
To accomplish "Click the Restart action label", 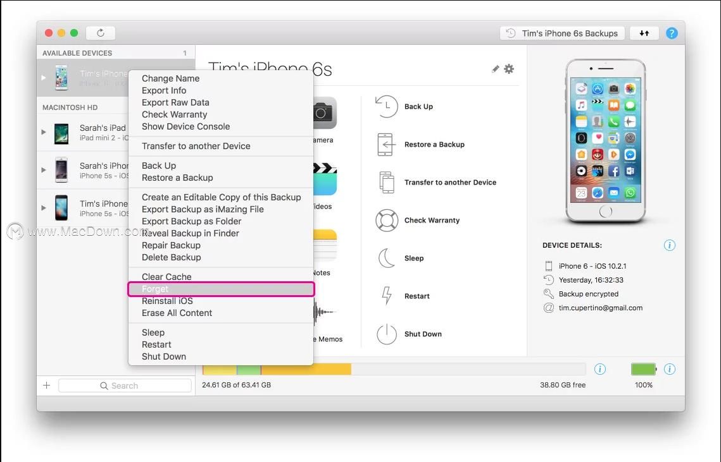I will click(417, 296).
